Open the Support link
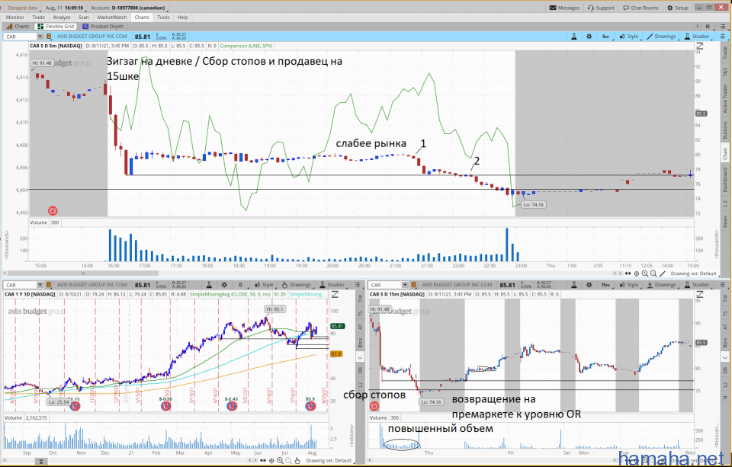This screenshot has height=467, width=732. pyautogui.click(x=602, y=8)
